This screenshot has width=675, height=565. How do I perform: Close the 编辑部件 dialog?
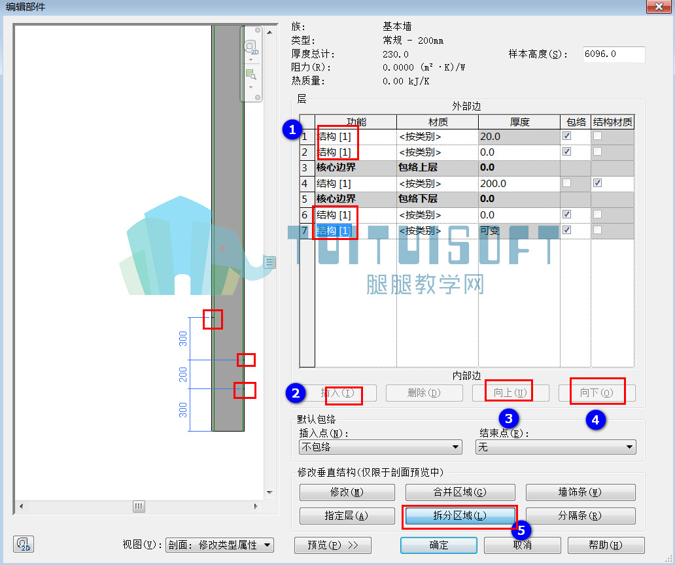(x=659, y=7)
